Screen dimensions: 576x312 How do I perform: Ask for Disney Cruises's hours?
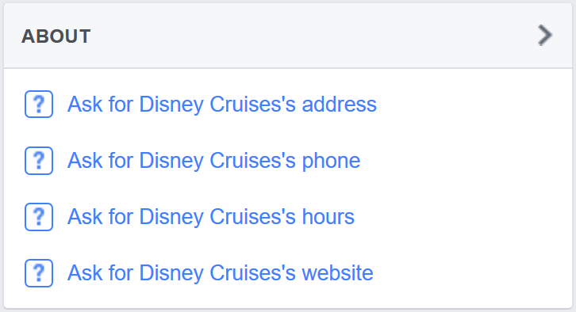211,217
